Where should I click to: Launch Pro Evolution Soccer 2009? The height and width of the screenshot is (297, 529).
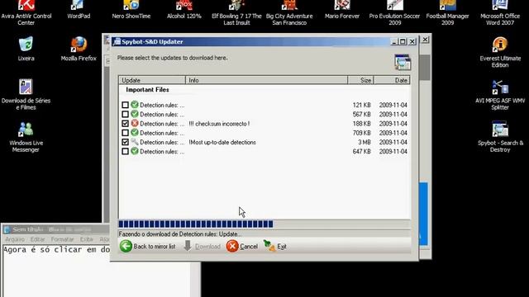tap(395, 13)
